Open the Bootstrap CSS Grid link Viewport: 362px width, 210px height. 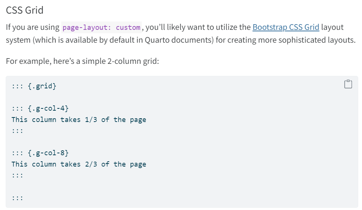pos(286,27)
